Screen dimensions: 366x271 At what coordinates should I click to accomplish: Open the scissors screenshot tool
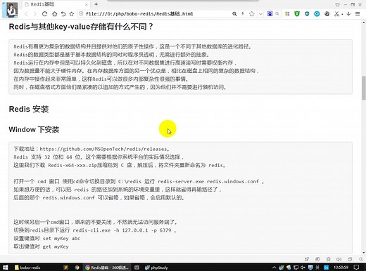(x=337, y=14)
